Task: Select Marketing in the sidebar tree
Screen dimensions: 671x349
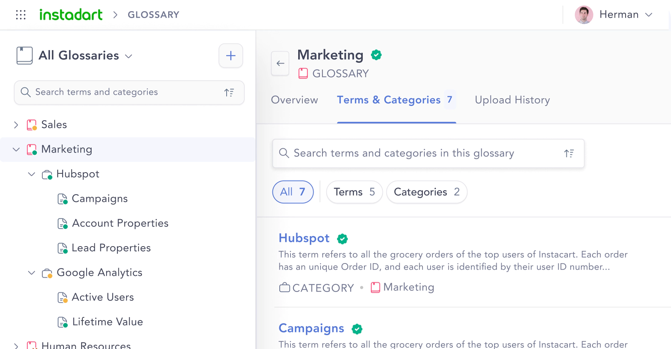Action: (x=67, y=149)
